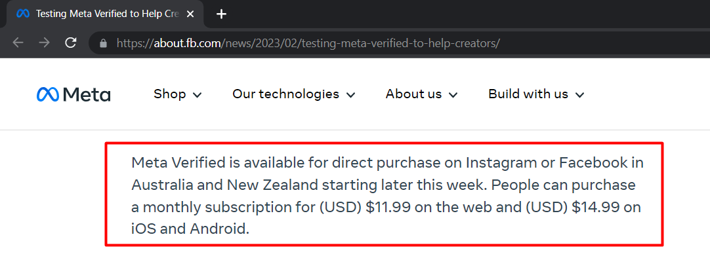The image size is (710, 258).
Task: Expand the Shop dropdown chevron
Action: click(x=197, y=95)
